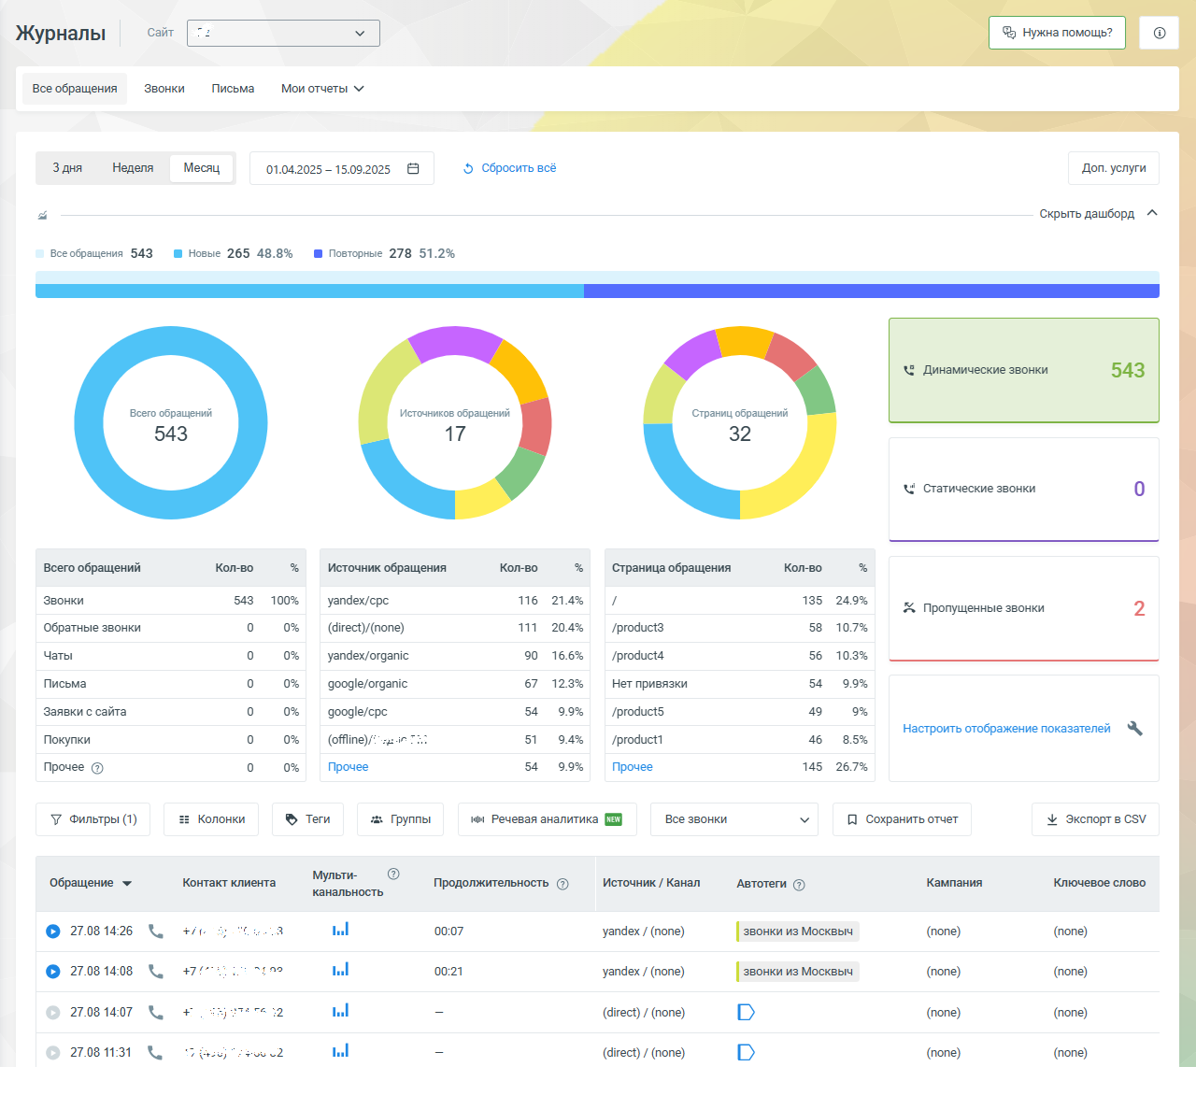Switch to the Все обращения tab

pos(75,89)
